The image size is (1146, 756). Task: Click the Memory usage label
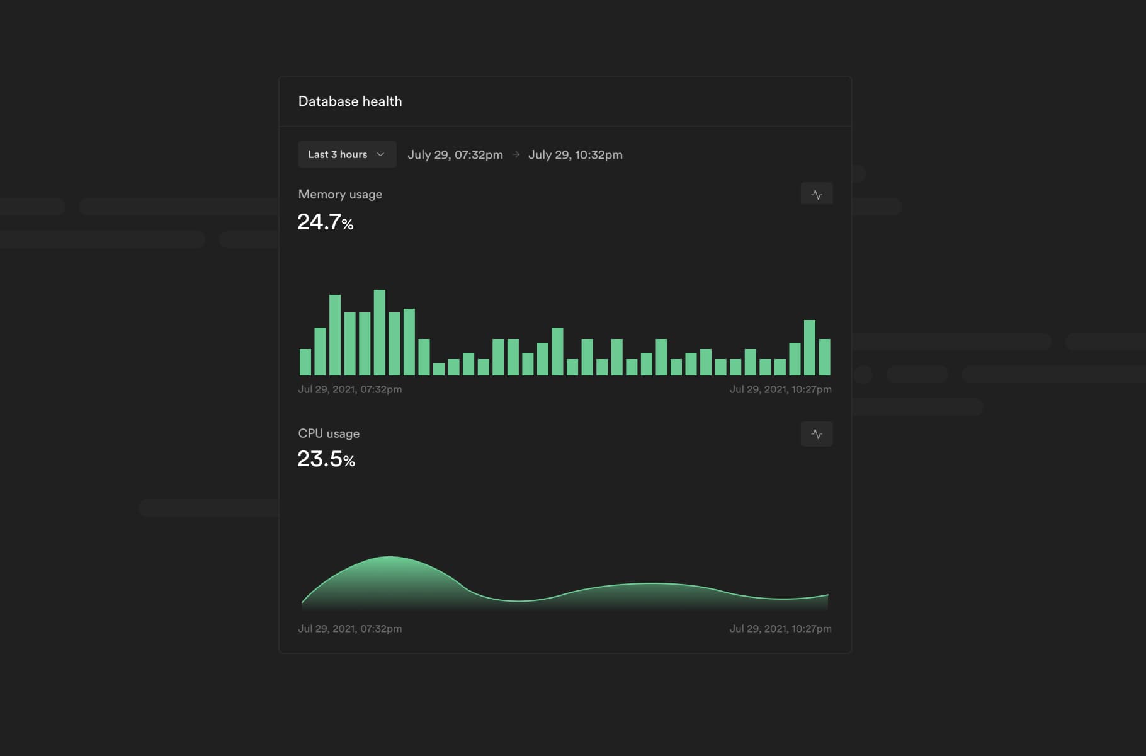point(340,194)
